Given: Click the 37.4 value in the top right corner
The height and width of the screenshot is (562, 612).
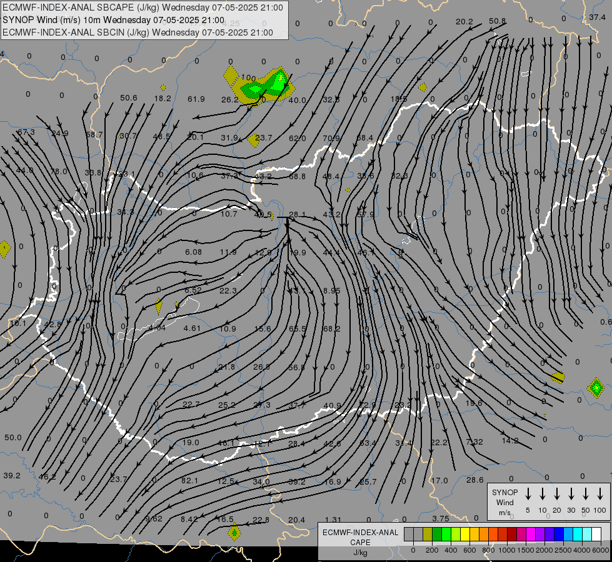Looking at the screenshot, I should tap(597, 17).
